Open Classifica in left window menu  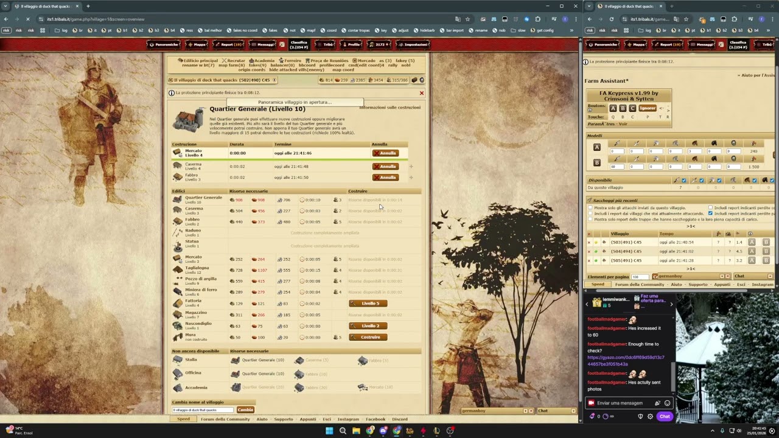(299, 44)
